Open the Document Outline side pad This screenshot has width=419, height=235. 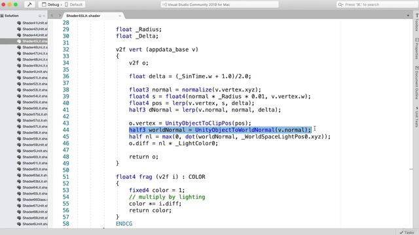[x=416, y=83]
